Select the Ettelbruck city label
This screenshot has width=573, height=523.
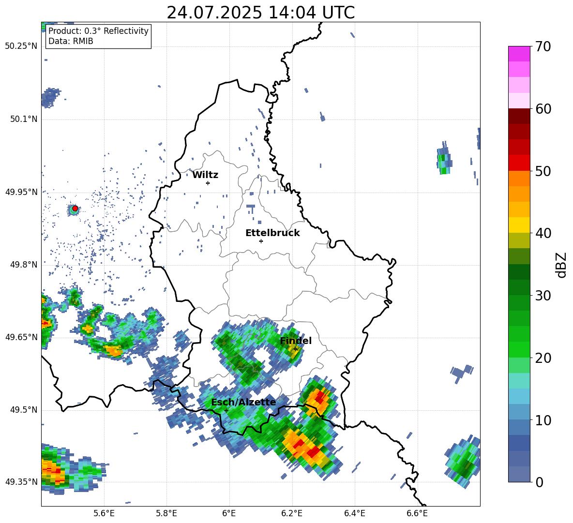[272, 233]
